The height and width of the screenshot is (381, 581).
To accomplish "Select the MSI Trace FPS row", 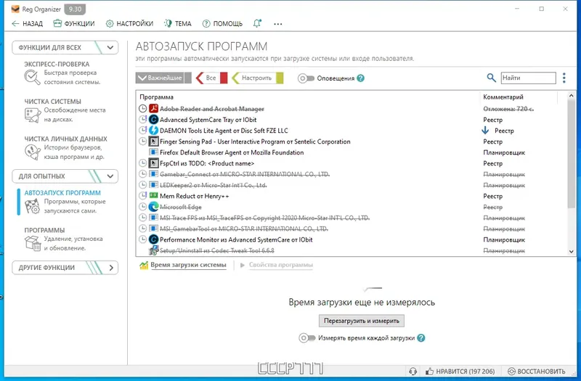I will pos(352,218).
